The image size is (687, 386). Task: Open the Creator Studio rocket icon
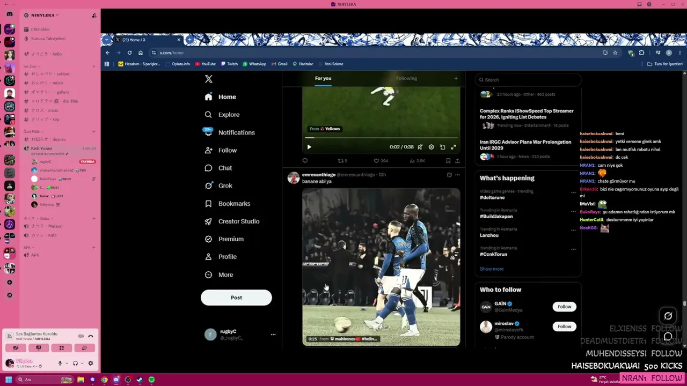click(x=208, y=221)
